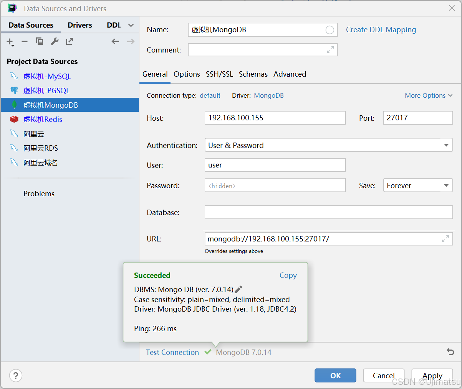This screenshot has width=462, height=389.
Task: Click Redis icon for 虚拟机Redis
Action: (14, 119)
